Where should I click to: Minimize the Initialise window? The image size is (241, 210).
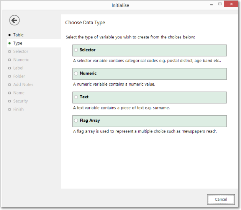[x=211, y=4]
